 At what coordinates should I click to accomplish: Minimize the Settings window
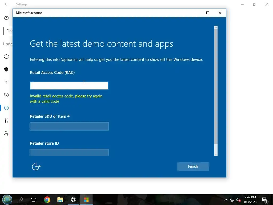click(242, 4)
